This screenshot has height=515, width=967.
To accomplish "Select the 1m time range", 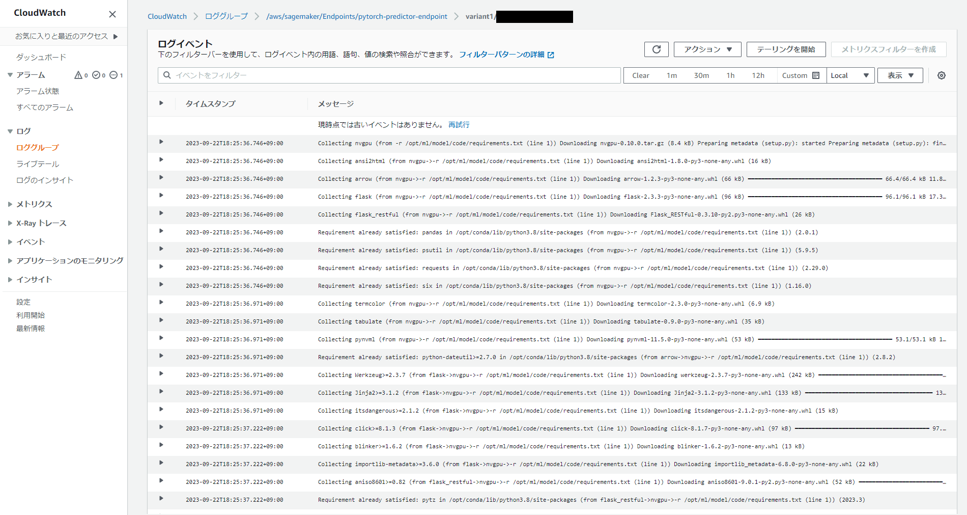I will point(672,75).
